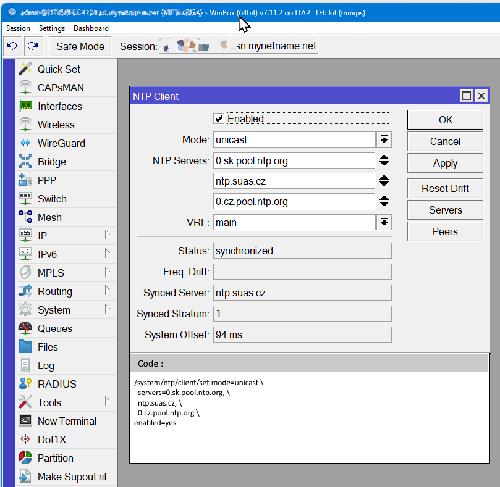The height and width of the screenshot is (487, 500).
Task: Click the System gear icon
Action: [x=25, y=309]
